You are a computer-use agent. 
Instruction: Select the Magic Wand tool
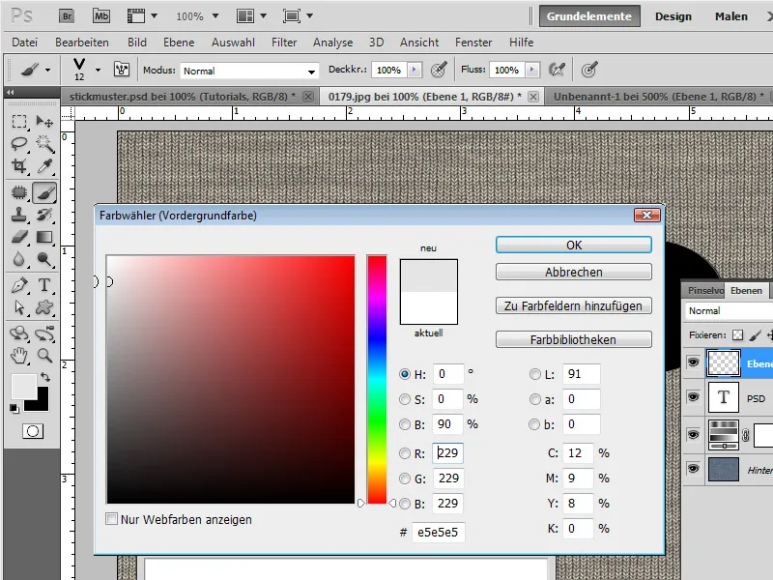tap(44, 143)
